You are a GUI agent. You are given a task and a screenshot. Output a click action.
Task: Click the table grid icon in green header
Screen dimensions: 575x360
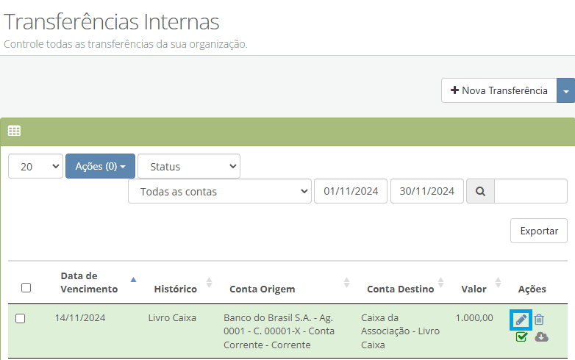14,131
